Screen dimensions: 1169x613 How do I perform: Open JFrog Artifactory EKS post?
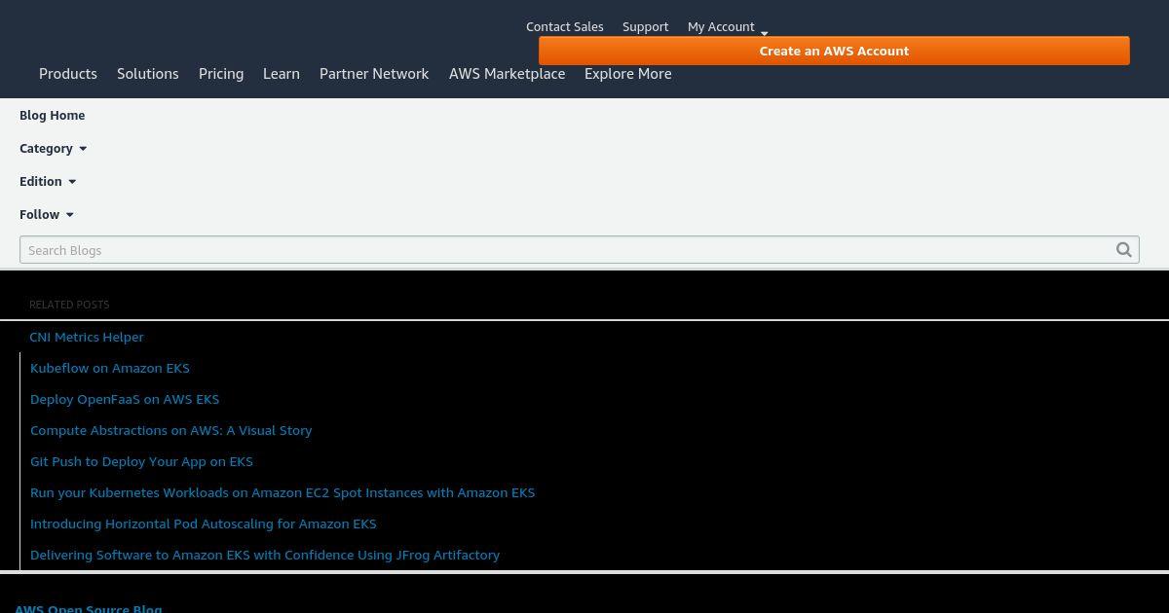[x=265, y=555]
